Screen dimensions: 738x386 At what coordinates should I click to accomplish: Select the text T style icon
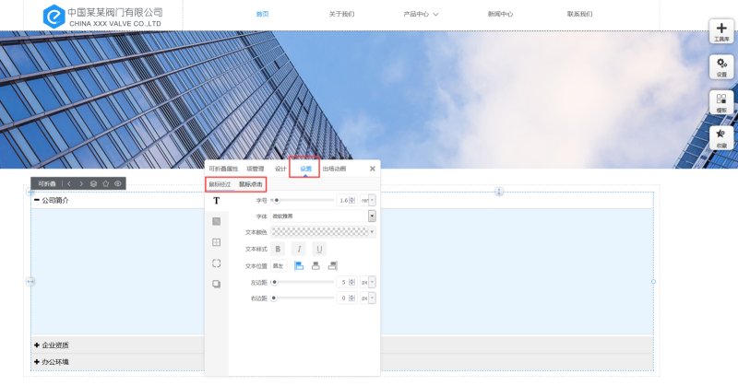[216, 200]
